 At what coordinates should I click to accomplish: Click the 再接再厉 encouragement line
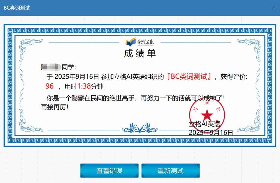pos(54,107)
